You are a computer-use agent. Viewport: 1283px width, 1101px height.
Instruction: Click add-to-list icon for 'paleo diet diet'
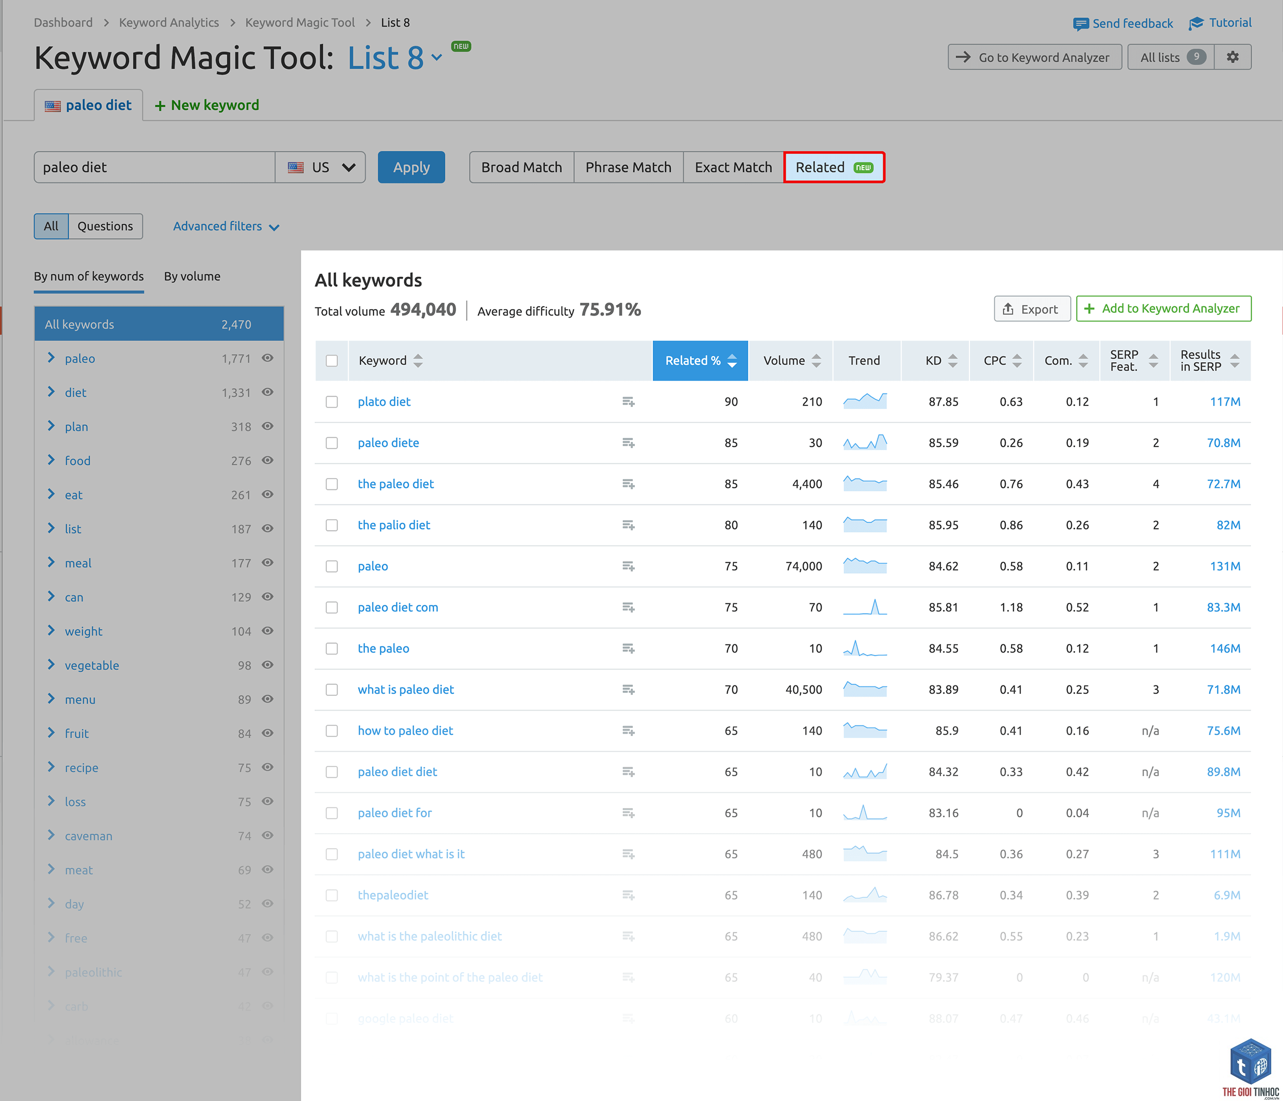[628, 772]
